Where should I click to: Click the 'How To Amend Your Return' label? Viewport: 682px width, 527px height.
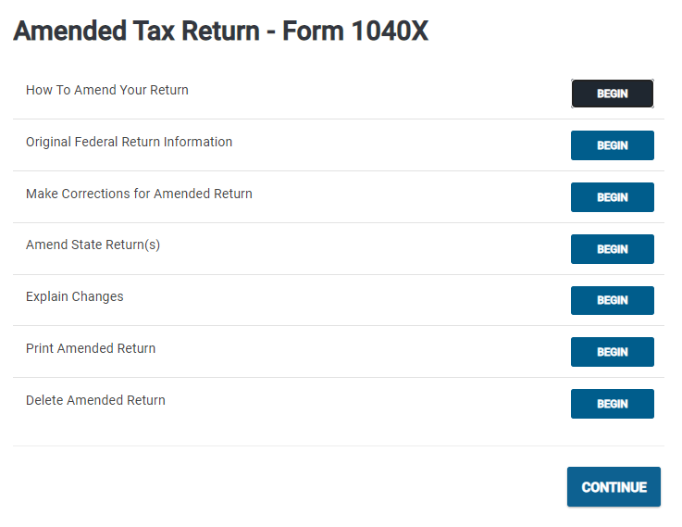tap(107, 91)
